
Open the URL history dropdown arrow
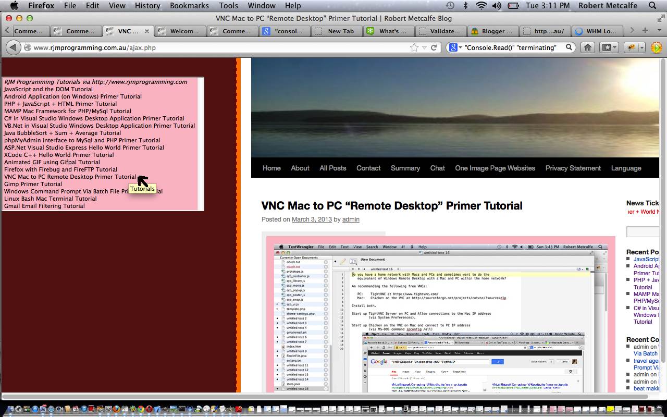pyautogui.click(x=425, y=47)
